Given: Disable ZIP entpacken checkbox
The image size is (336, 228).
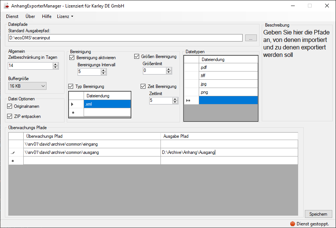Looking at the screenshot, I should (10, 116).
